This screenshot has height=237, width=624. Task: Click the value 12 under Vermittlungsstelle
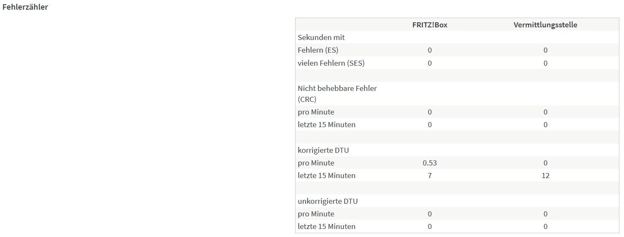tap(545, 176)
